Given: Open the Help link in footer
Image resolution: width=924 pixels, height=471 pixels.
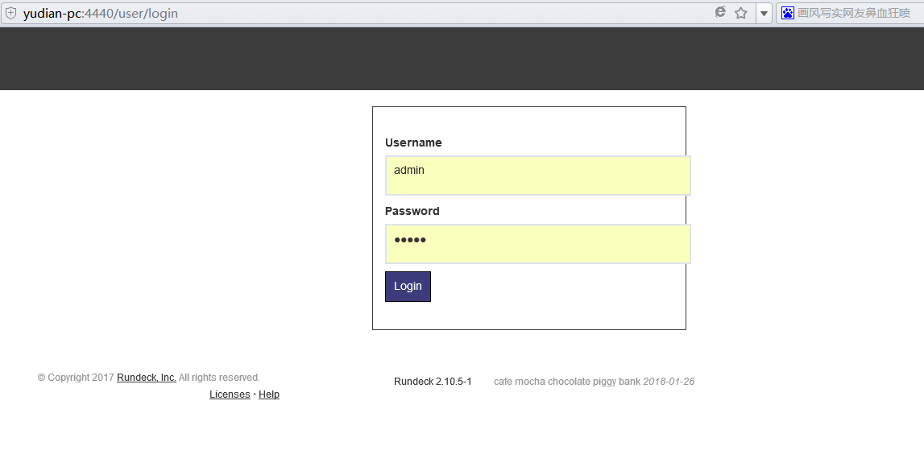Looking at the screenshot, I should pyautogui.click(x=269, y=395).
